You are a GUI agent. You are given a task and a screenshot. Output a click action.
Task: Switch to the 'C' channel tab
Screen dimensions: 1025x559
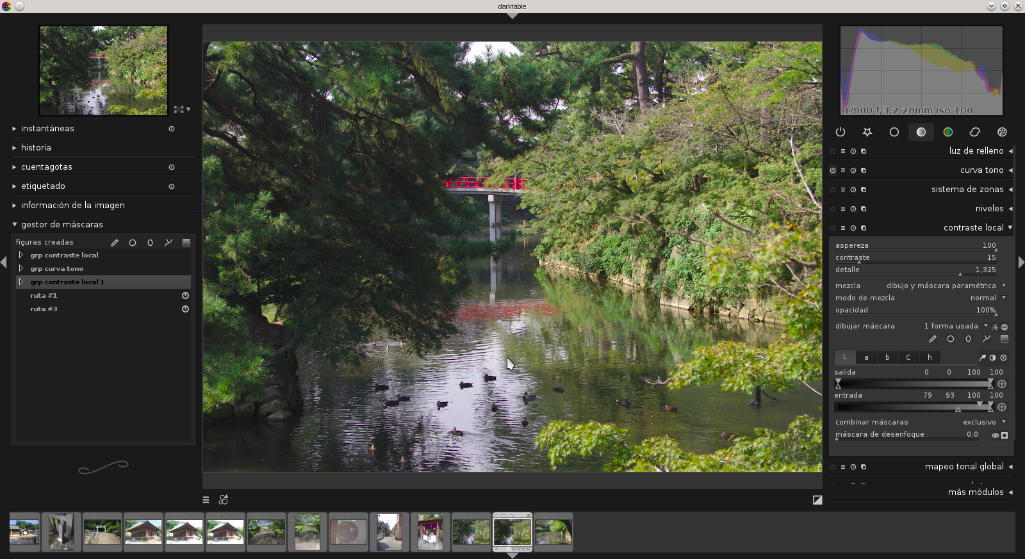click(x=908, y=357)
